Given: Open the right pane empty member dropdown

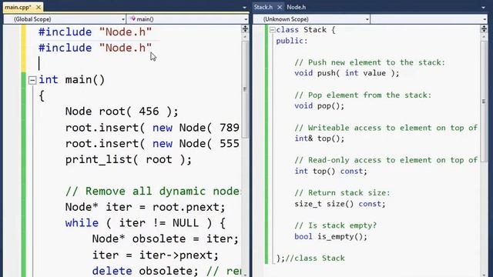Looking at the screenshot, I should (x=429, y=19).
